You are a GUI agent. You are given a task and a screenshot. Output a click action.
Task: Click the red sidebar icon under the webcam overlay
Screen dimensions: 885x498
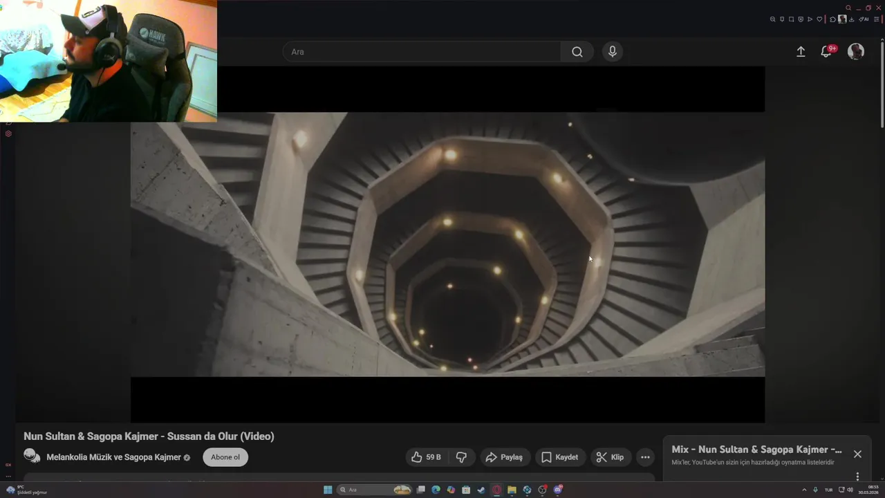8,133
